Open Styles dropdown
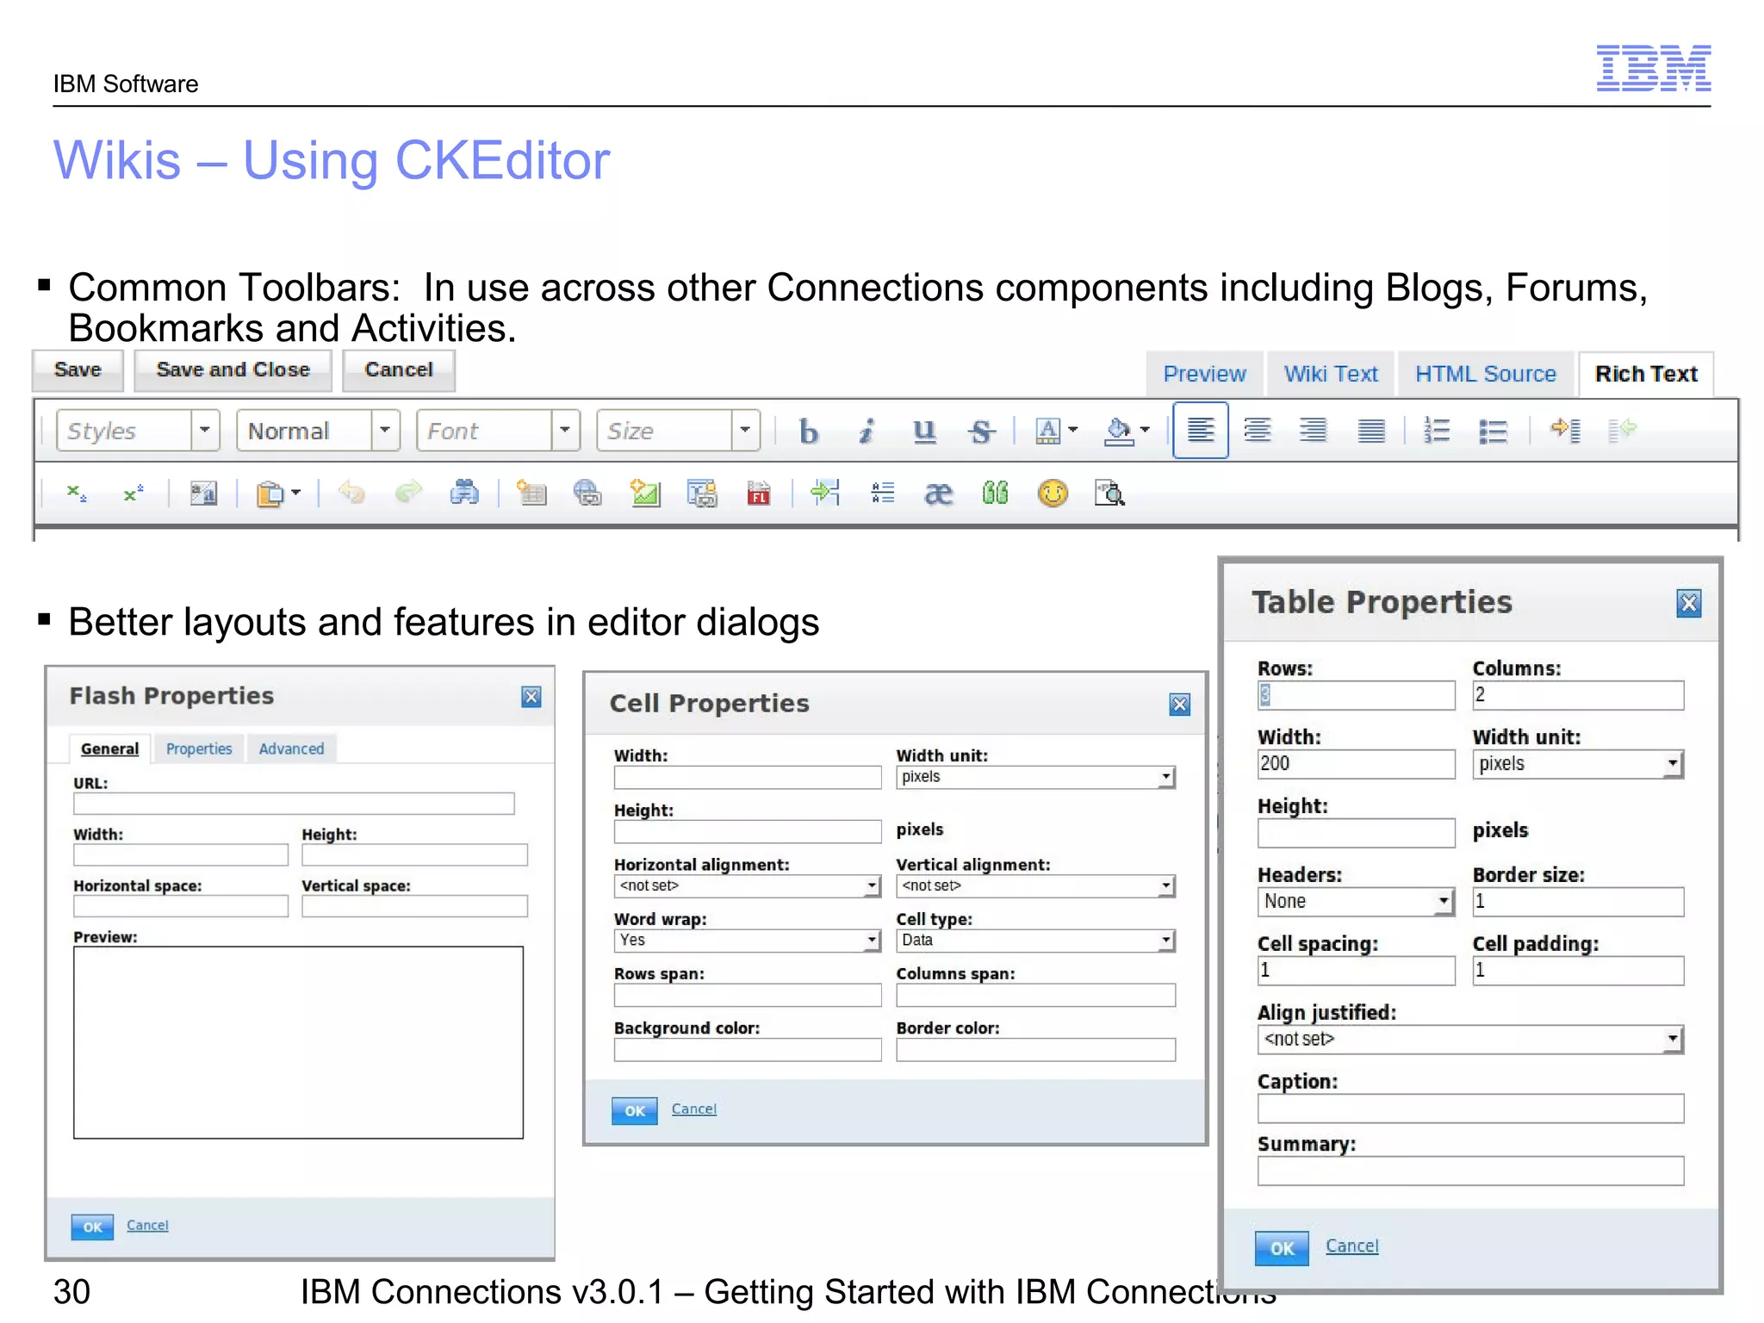The image size is (1764, 1323). (138, 430)
